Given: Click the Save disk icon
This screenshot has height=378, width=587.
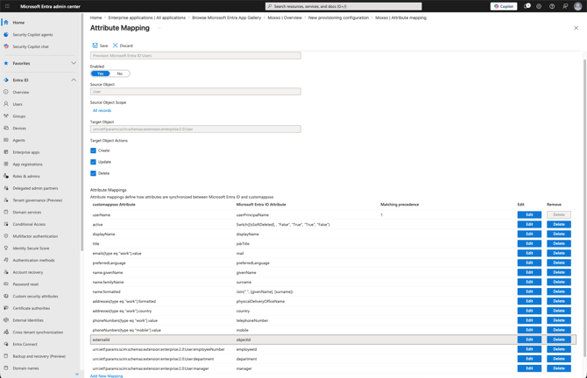Looking at the screenshot, I should coord(95,45).
